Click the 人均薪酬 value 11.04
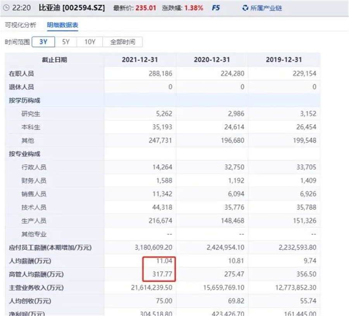The height and width of the screenshot is (316, 349). (164, 261)
